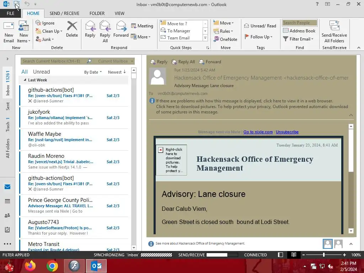Reply with a Meeting request
Image resolution: width=364 pixels, height=273 pixels.
click(x=142, y=26)
